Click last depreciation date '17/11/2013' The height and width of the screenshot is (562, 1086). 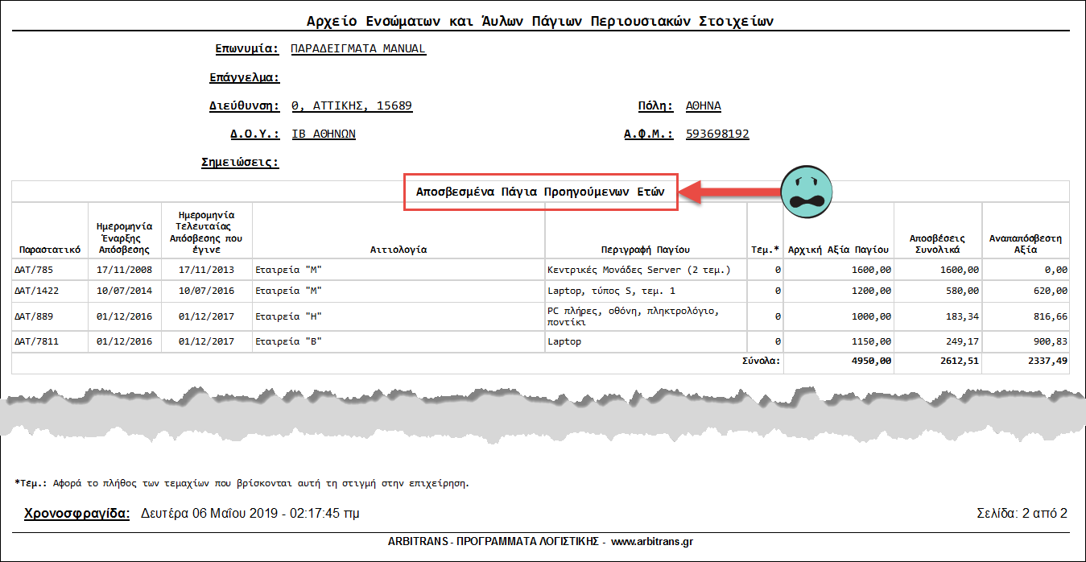click(x=207, y=270)
